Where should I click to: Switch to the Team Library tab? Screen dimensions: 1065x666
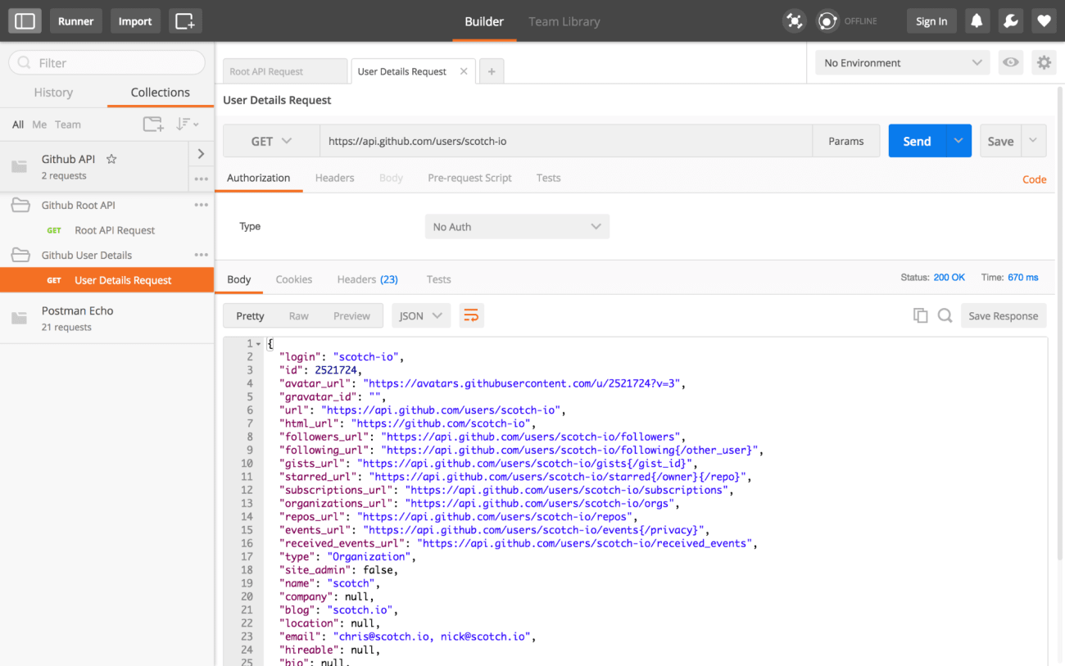pyautogui.click(x=564, y=21)
